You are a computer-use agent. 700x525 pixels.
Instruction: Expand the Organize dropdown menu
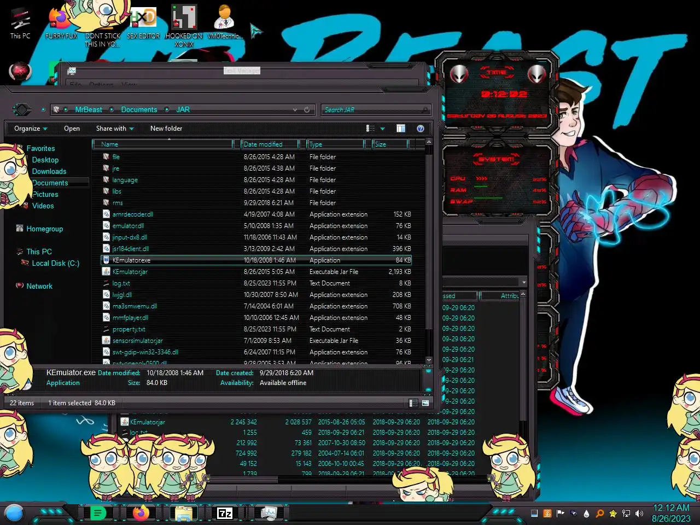click(x=31, y=129)
